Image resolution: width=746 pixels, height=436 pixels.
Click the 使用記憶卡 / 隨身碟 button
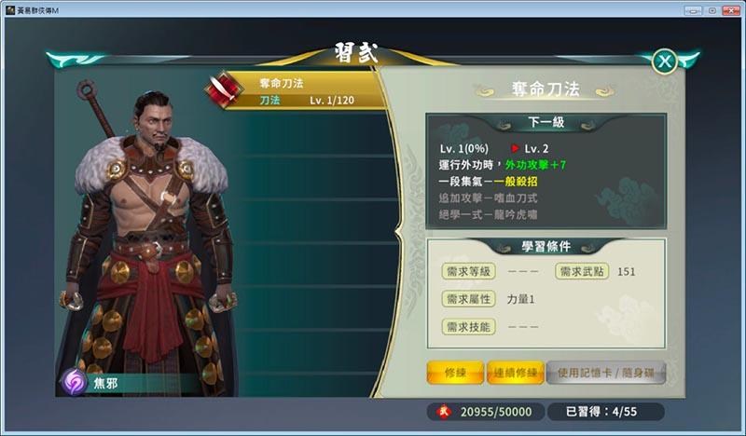(605, 373)
